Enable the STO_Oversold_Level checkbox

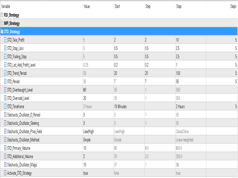click(x=5, y=98)
